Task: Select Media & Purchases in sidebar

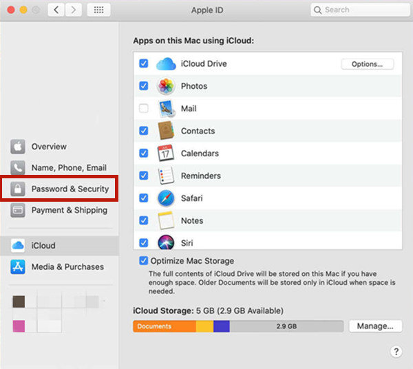Action: click(67, 266)
